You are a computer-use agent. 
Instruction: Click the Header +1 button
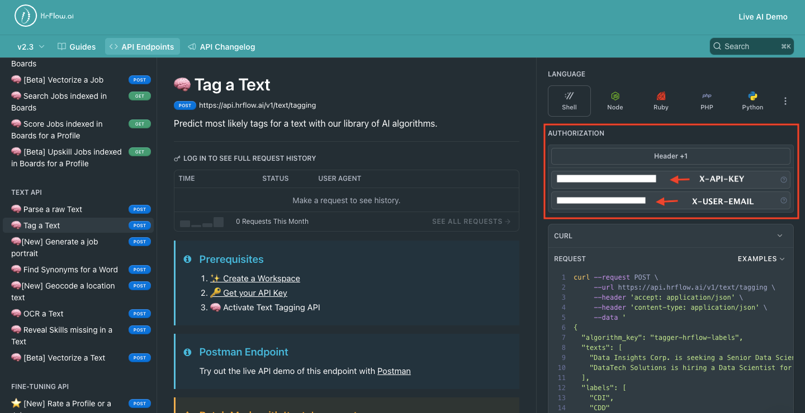670,156
